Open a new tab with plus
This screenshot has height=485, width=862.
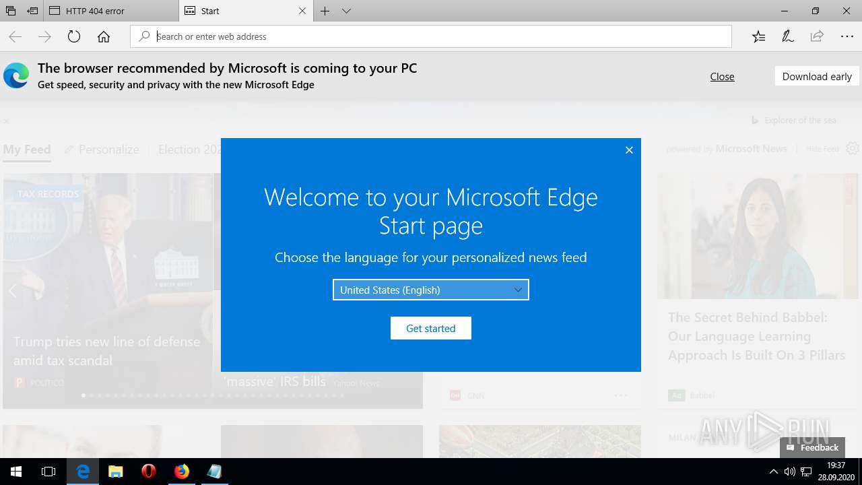click(325, 11)
